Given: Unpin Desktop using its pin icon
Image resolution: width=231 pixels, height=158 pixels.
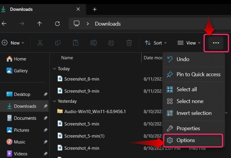Looking at the screenshot, I should tap(45, 94).
